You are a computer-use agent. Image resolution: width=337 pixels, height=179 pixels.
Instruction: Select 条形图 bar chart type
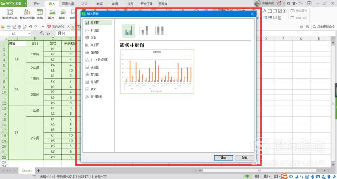click(93, 45)
